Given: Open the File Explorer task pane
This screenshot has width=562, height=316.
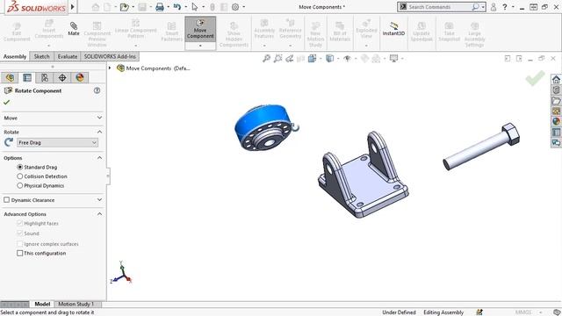Looking at the screenshot, I should pos(556,101).
